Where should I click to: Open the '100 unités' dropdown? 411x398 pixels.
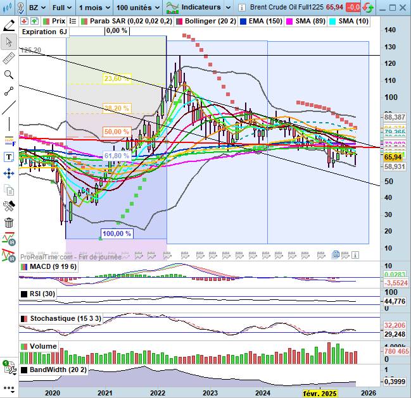coord(137,7)
